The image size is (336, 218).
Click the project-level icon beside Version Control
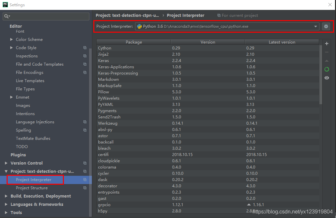[85, 163]
